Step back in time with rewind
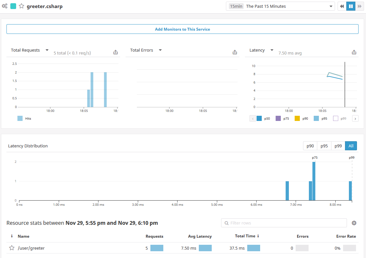This screenshot has width=366, height=258. click(x=342, y=6)
